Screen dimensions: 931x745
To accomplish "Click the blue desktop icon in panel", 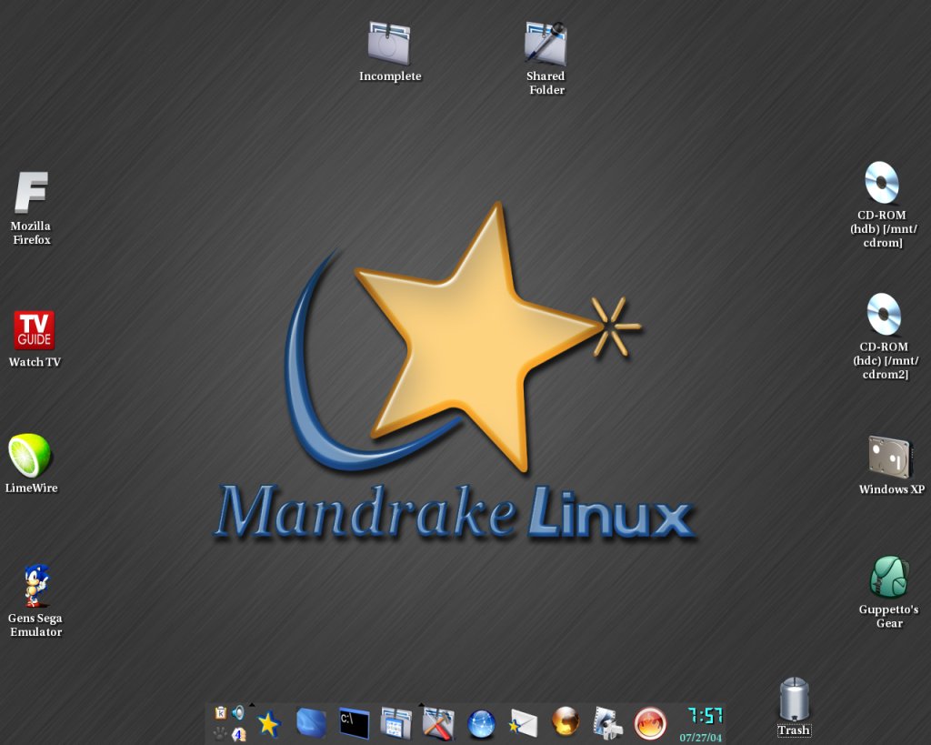I will click(x=311, y=723).
